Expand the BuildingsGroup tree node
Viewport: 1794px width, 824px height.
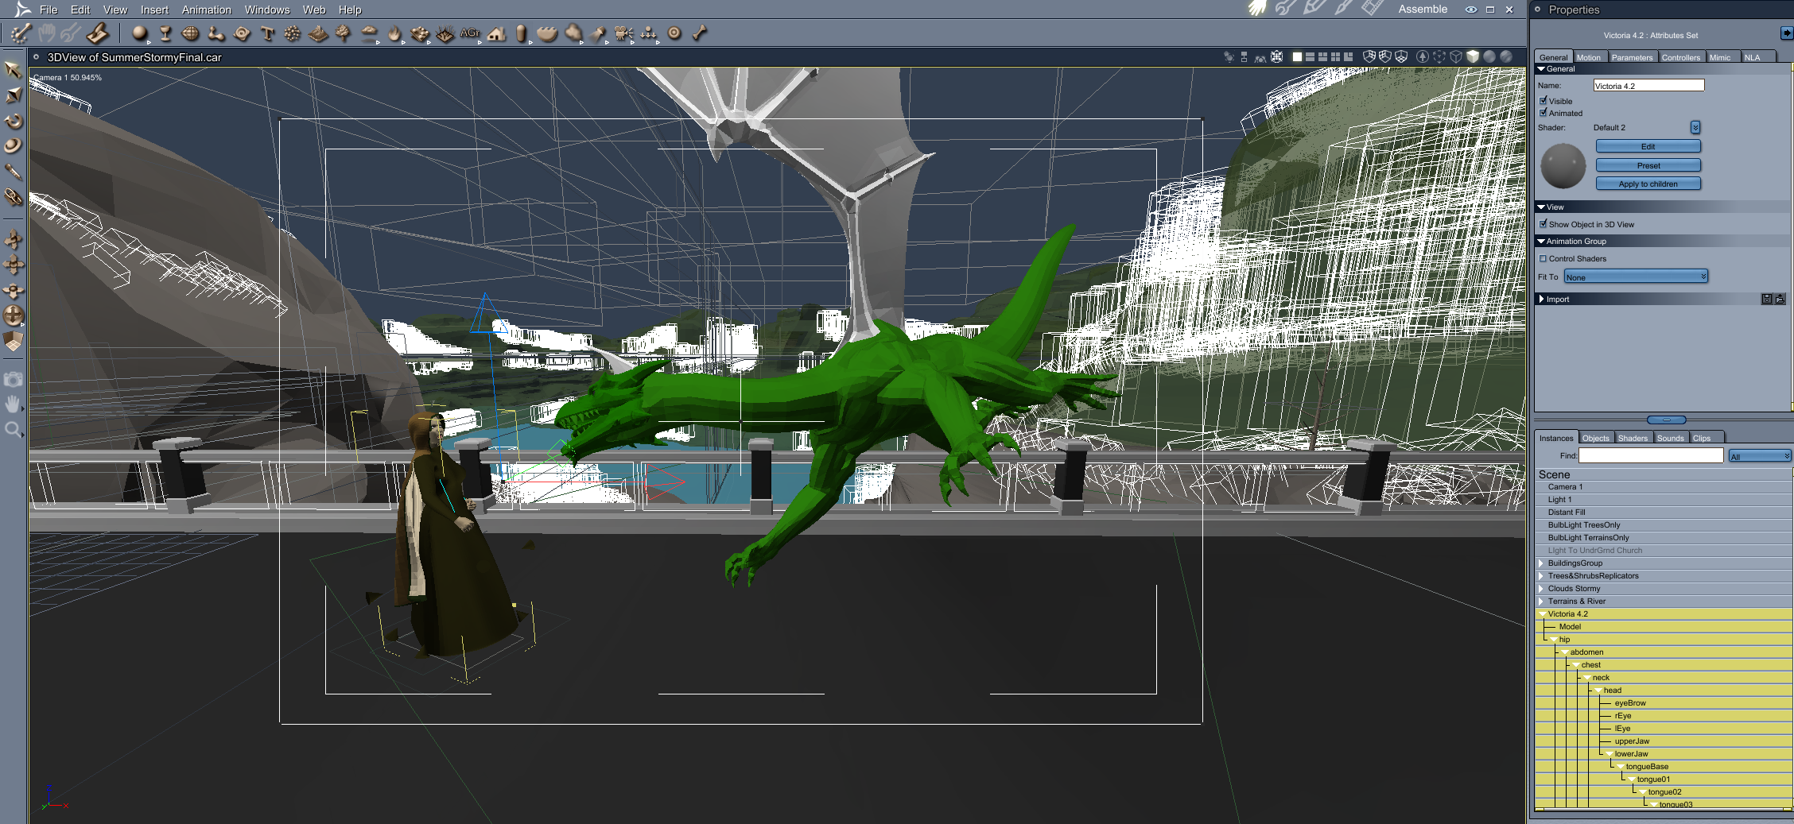[x=1541, y=563]
